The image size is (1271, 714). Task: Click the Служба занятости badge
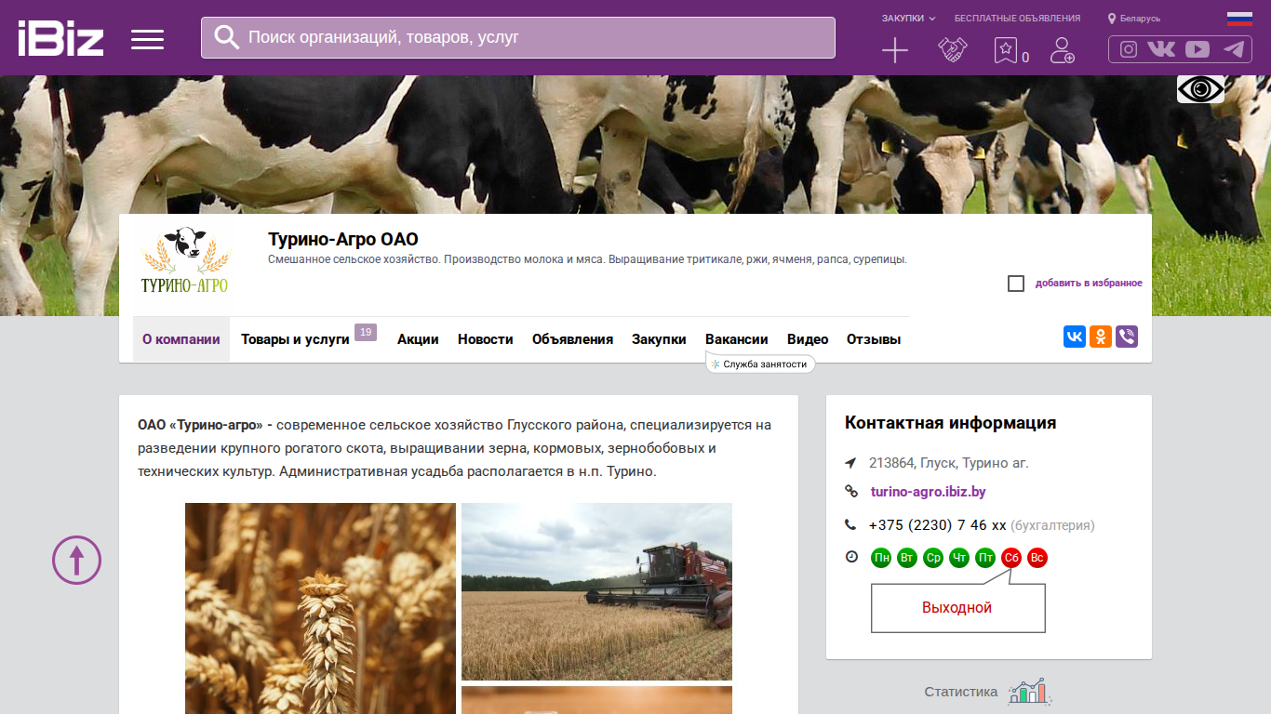(760, 364)
